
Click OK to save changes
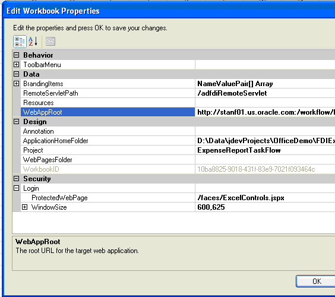click(x=316, y=282)
